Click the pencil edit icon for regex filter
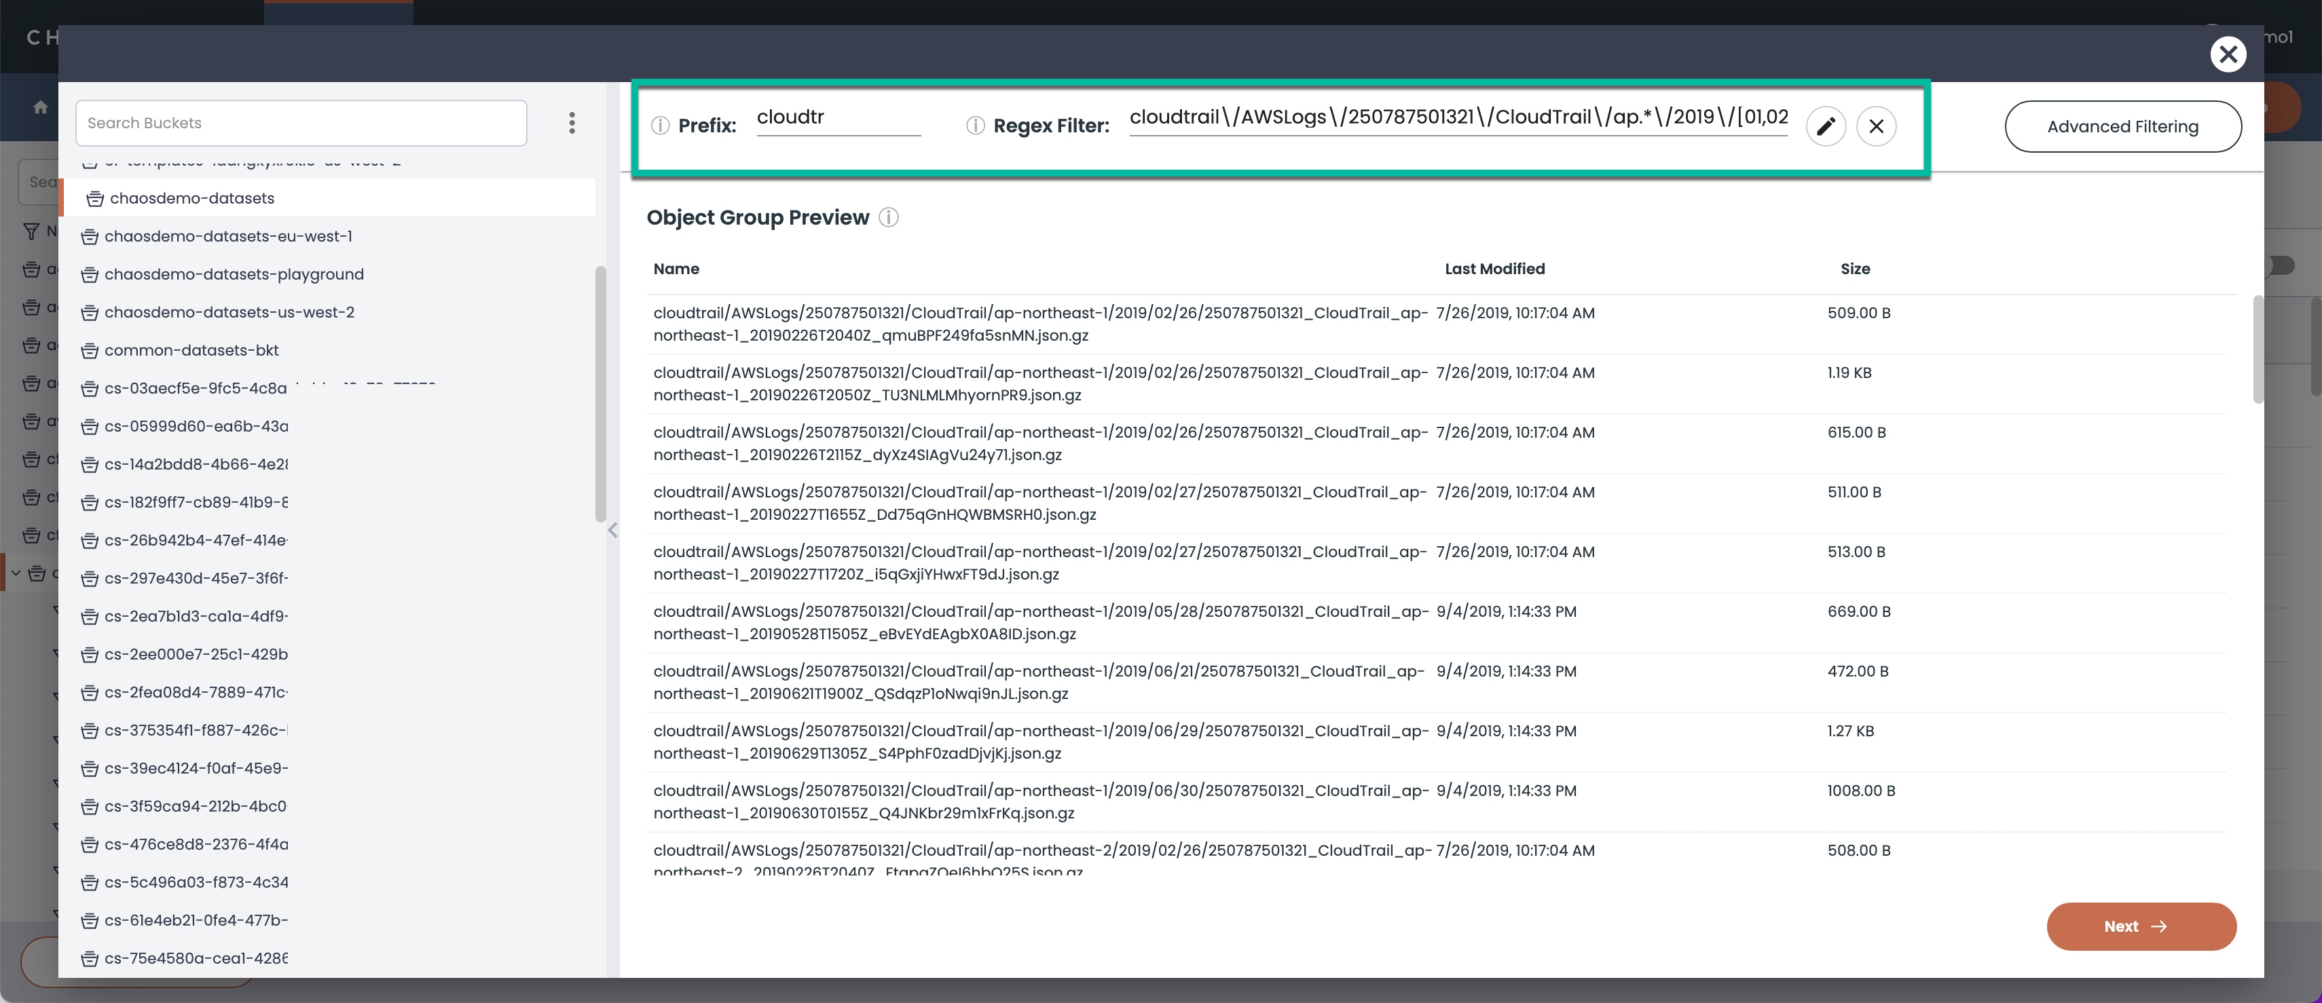The image size is (2322, 1003). (1825, 126)
